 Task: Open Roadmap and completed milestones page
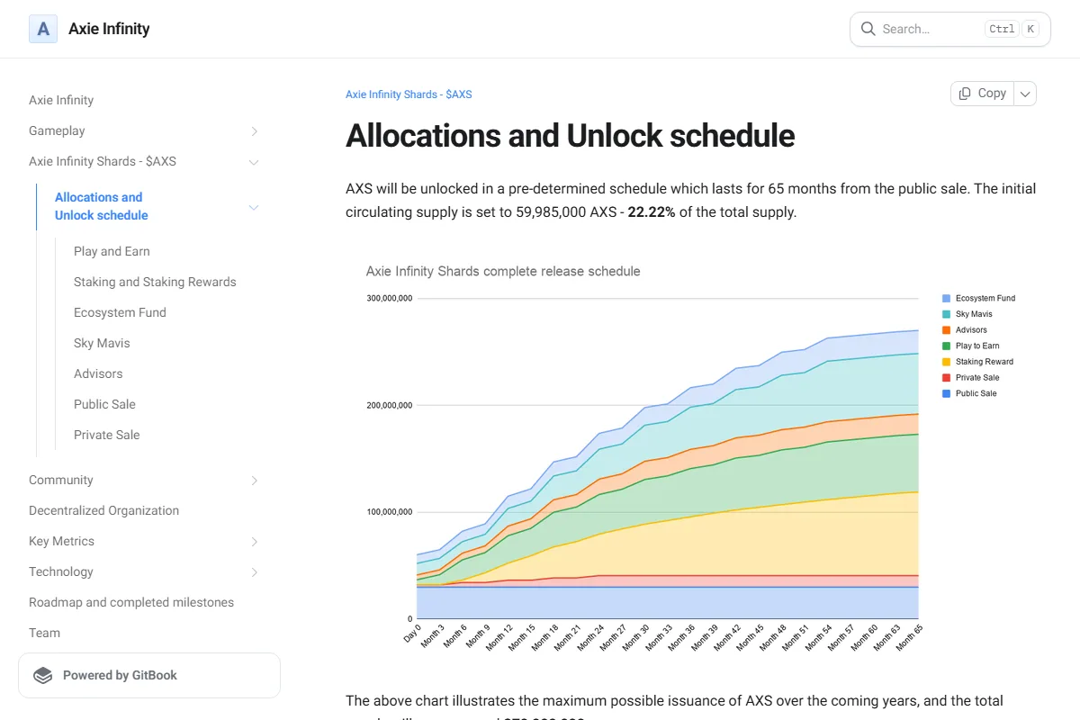(131, 602)
